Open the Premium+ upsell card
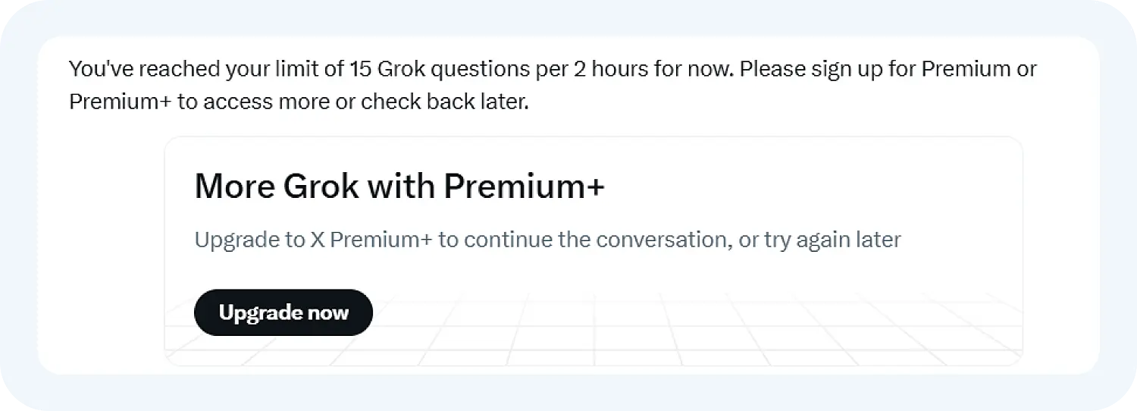The image size is (1137, 411). tap(593, 212)
